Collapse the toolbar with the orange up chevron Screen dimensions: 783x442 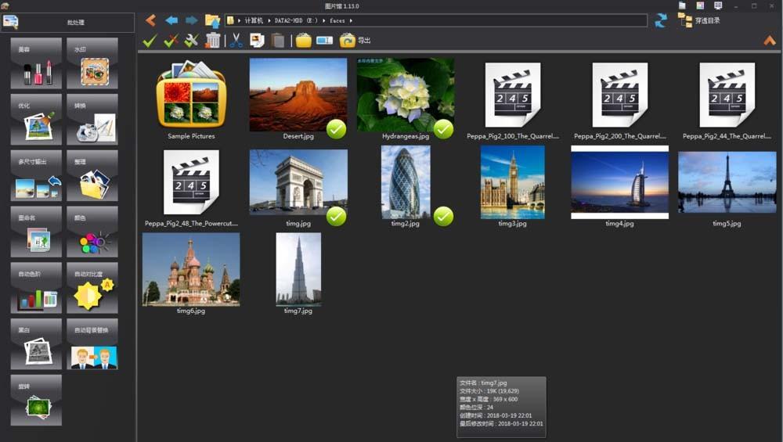click(x=769, y=41)
